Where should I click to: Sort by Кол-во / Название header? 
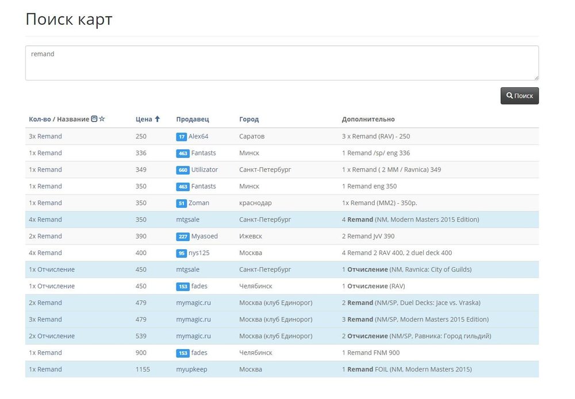click(59, 119)
